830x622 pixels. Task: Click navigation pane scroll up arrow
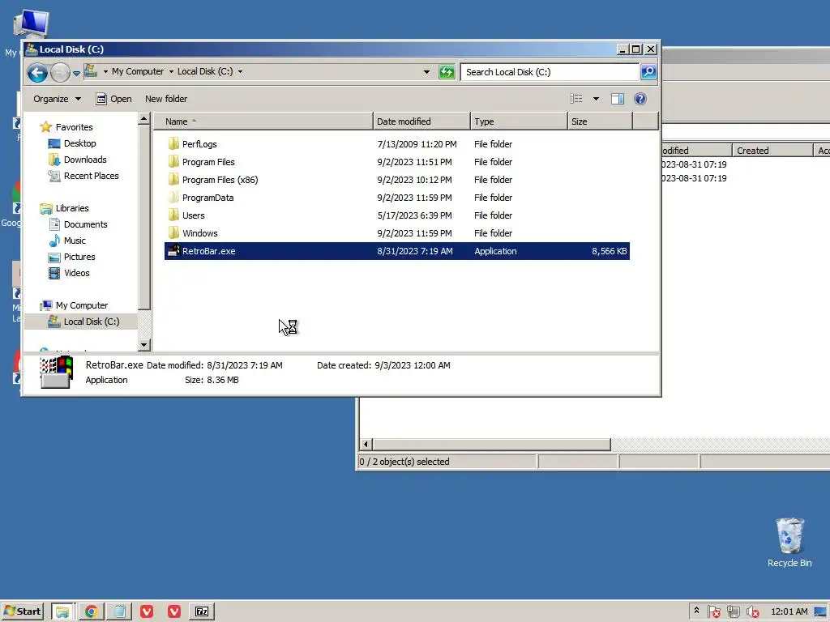coord(144,118)
